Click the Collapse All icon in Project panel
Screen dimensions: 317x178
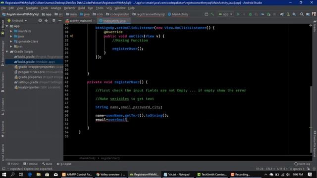[x=46, y=21]
